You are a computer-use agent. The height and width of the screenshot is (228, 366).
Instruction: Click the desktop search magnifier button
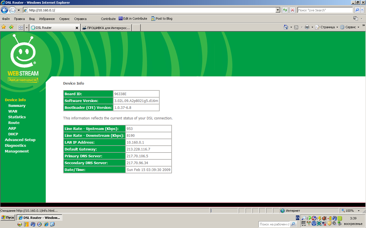293,224
